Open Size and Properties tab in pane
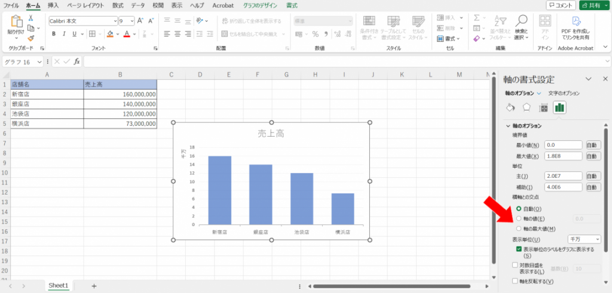Screen dimensions: 612x293 543,108
